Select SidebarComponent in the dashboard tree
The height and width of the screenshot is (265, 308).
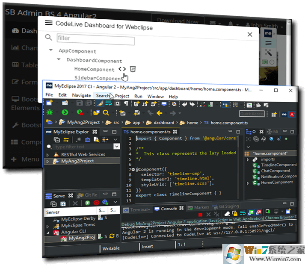tap(98, 78)
